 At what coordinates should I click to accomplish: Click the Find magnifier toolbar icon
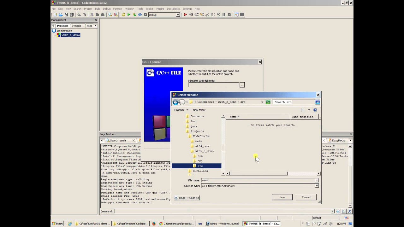110,15
